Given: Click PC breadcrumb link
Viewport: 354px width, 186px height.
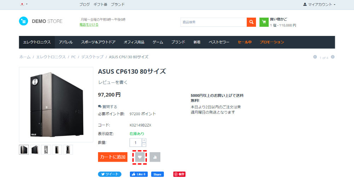Looking at the screenshot, I should [73, 57].
